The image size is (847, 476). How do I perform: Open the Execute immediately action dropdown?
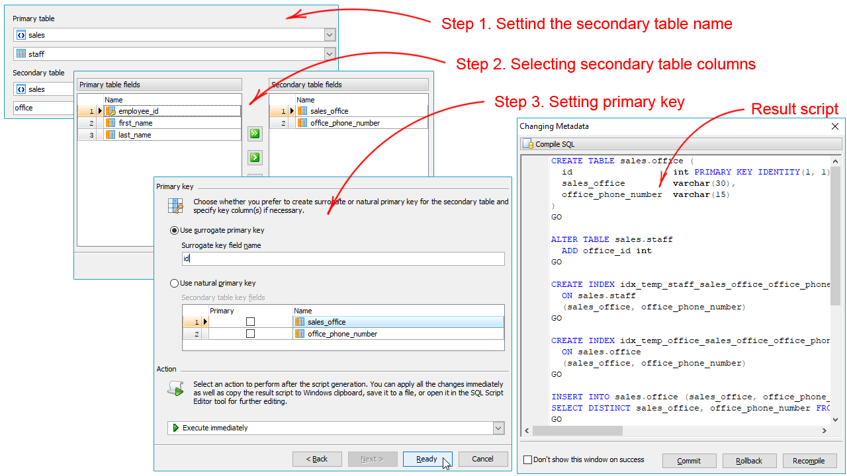tap(498, 428)
